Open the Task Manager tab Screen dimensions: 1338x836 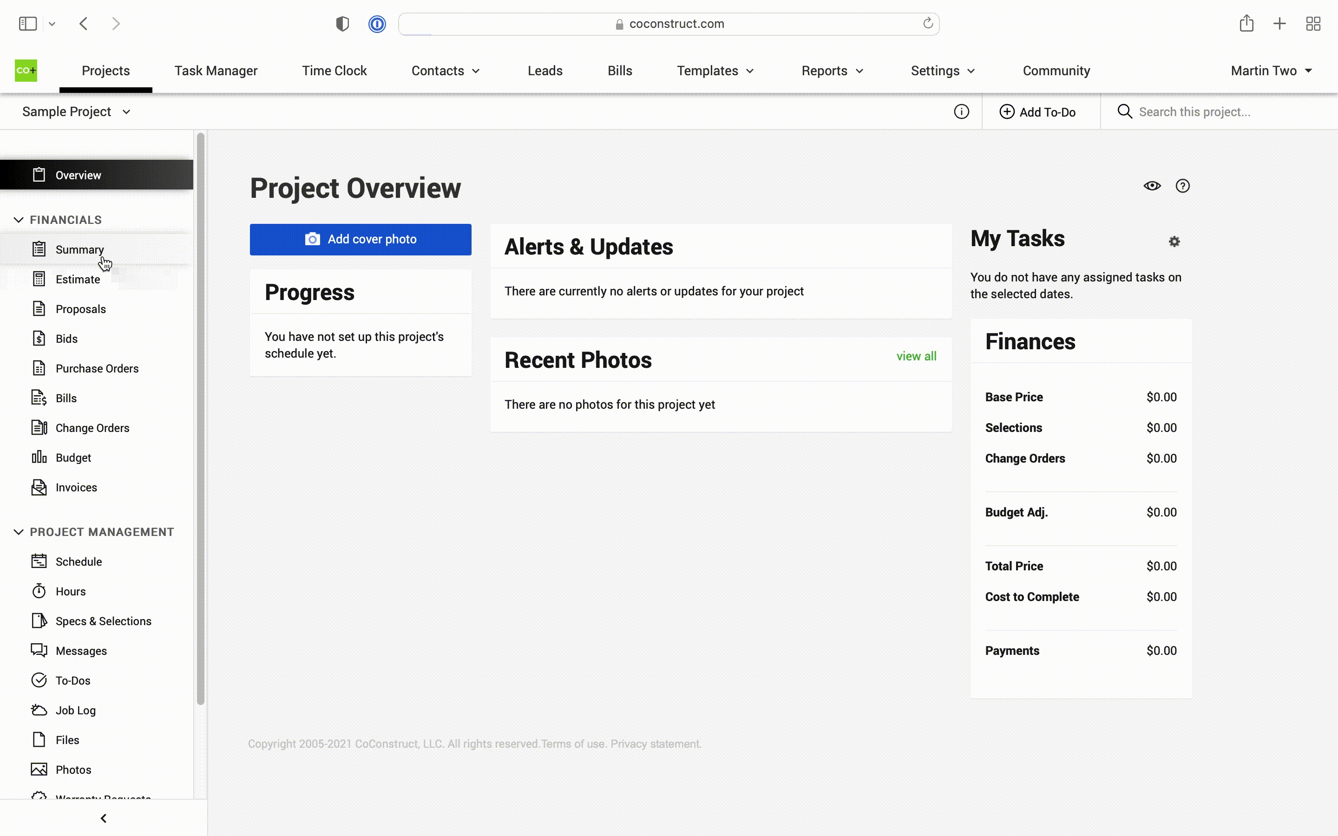click(x=216, y=71)
